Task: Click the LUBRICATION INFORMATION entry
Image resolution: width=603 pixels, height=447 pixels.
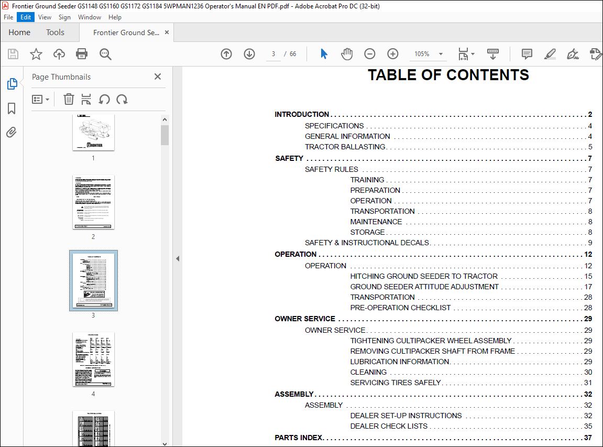Action: [471, 362]
